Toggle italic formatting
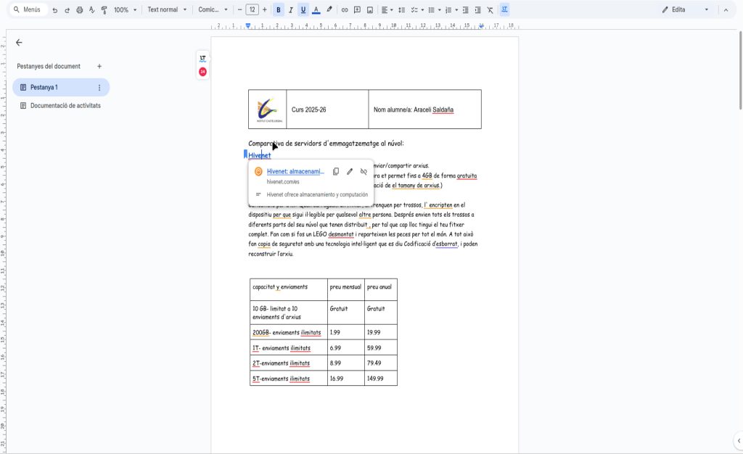 click(291, 10)
